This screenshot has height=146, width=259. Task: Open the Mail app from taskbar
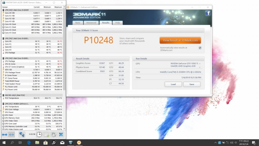pos(62,142)
